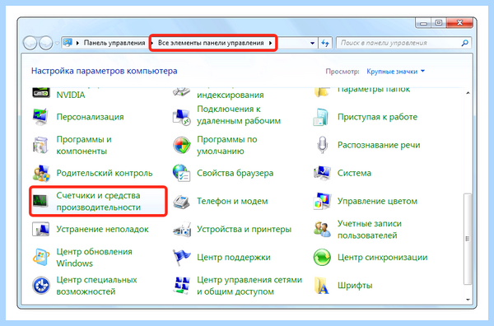Open the Управление цветом icon
The image size is (494, 326).
pyautogui.click(x=322, y=201)
